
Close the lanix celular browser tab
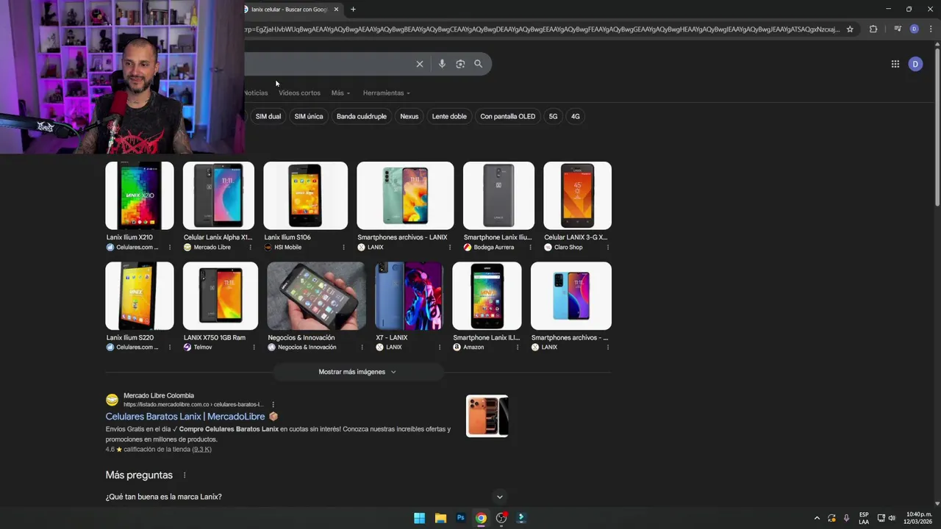pos(337,10)
